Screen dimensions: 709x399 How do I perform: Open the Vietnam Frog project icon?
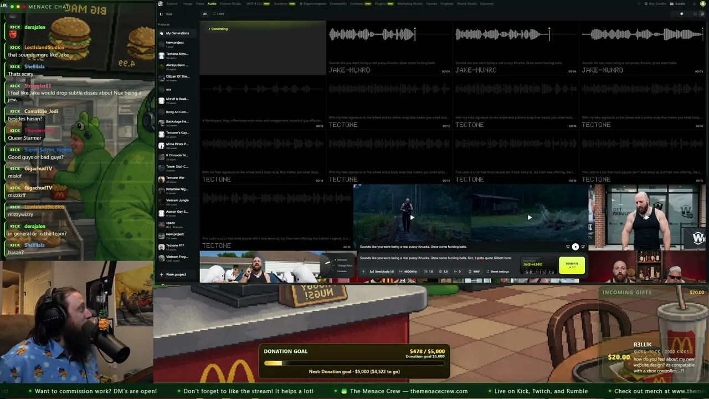(162, 258)
